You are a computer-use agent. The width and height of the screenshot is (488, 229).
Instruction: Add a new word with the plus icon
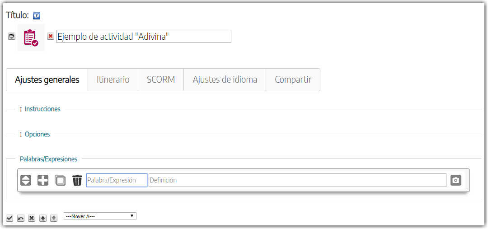[43, 180]
